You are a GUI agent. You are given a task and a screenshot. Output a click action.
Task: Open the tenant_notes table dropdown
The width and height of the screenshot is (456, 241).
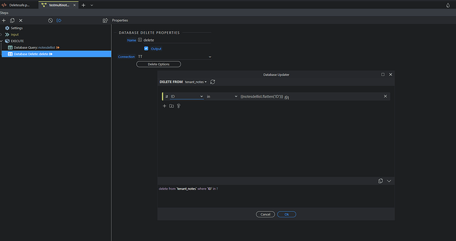pos(196,82)
